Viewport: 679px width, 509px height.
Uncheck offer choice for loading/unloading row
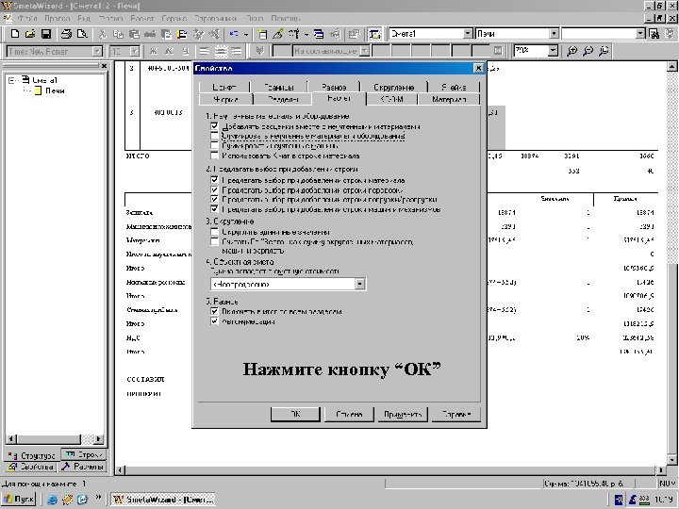(x=214, y=199)
